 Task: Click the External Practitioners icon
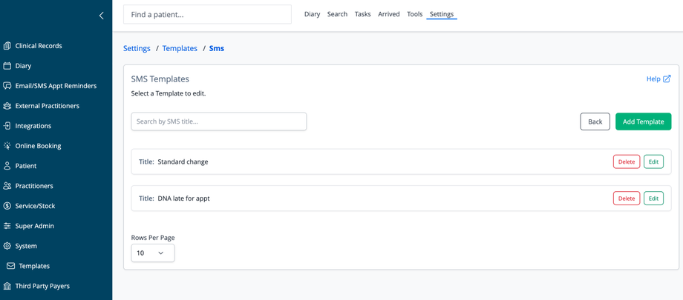tap(7, 106)
